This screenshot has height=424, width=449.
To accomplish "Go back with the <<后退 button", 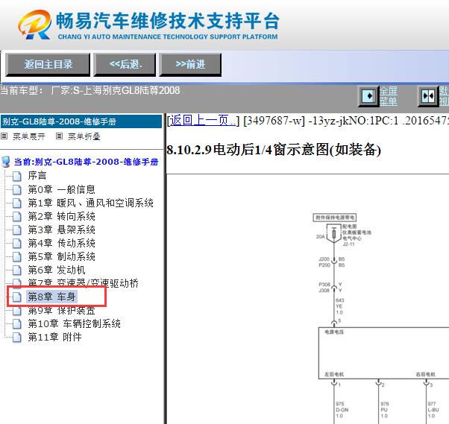I will click(x=125, y=64).
